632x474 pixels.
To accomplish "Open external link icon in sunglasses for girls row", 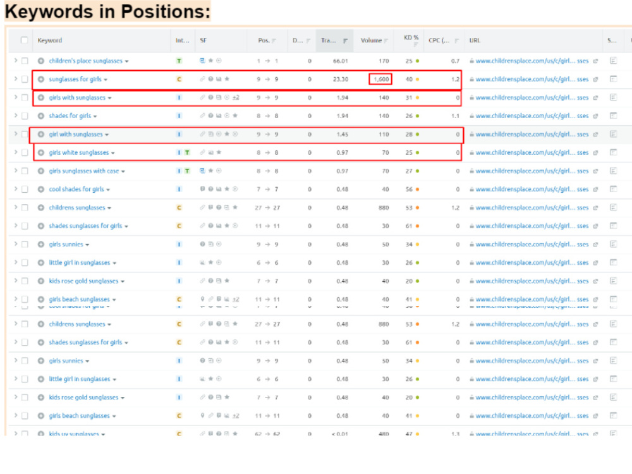I will [x=596, y=80].
